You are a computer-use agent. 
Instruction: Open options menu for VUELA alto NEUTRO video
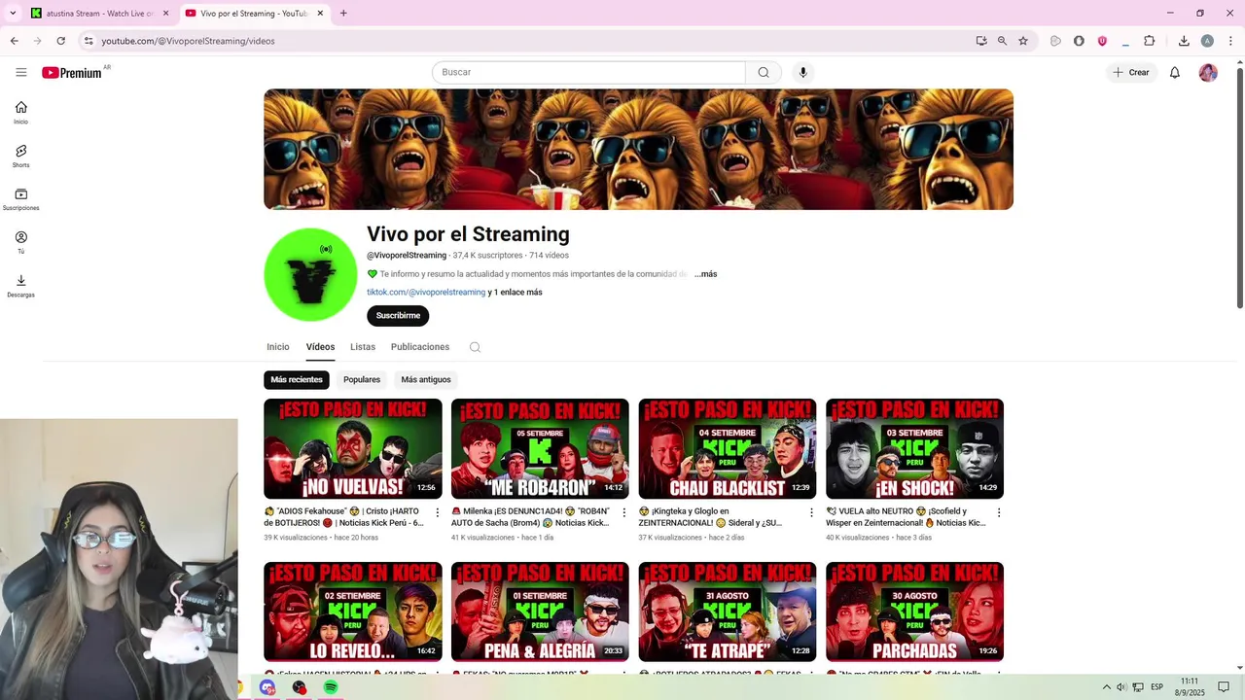(x=998, y=512)
